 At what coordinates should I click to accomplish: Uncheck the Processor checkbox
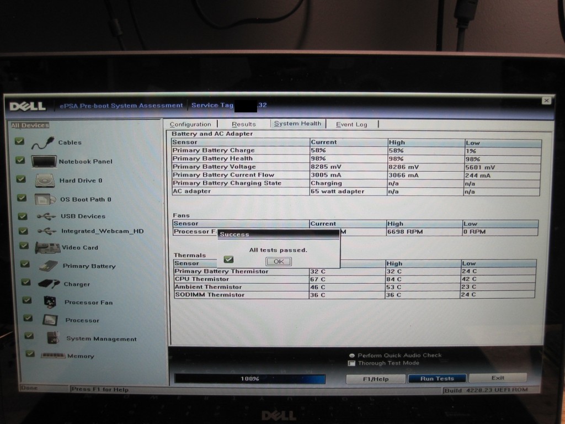[x=28, y=317]
